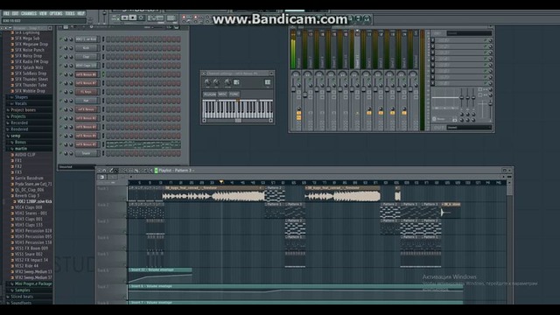Mute the Hat channel via its LED
560x315 pixels.
tap(60, 101)
